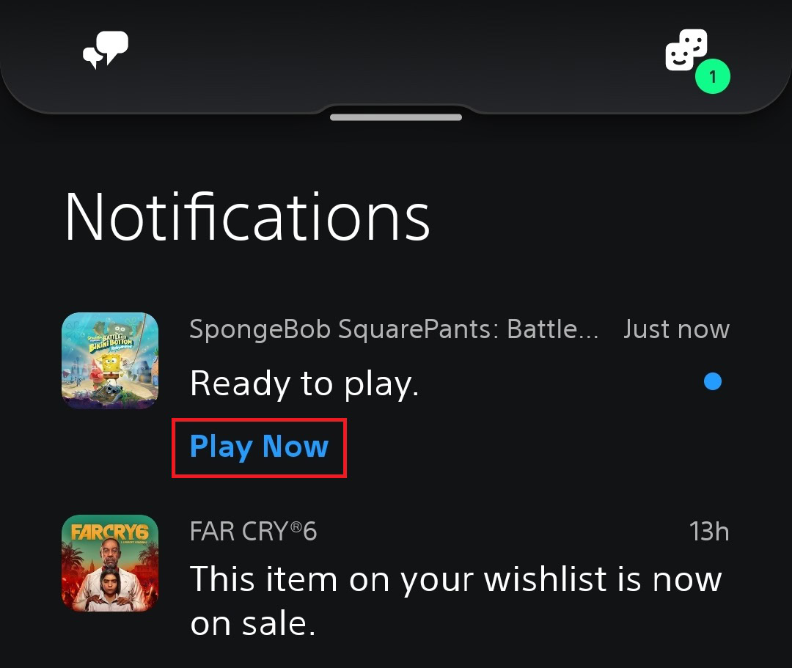The height and width of the screenshot is (668, 792).
Task: Open the "Ready to play." notification
Action: click(304, 383)
